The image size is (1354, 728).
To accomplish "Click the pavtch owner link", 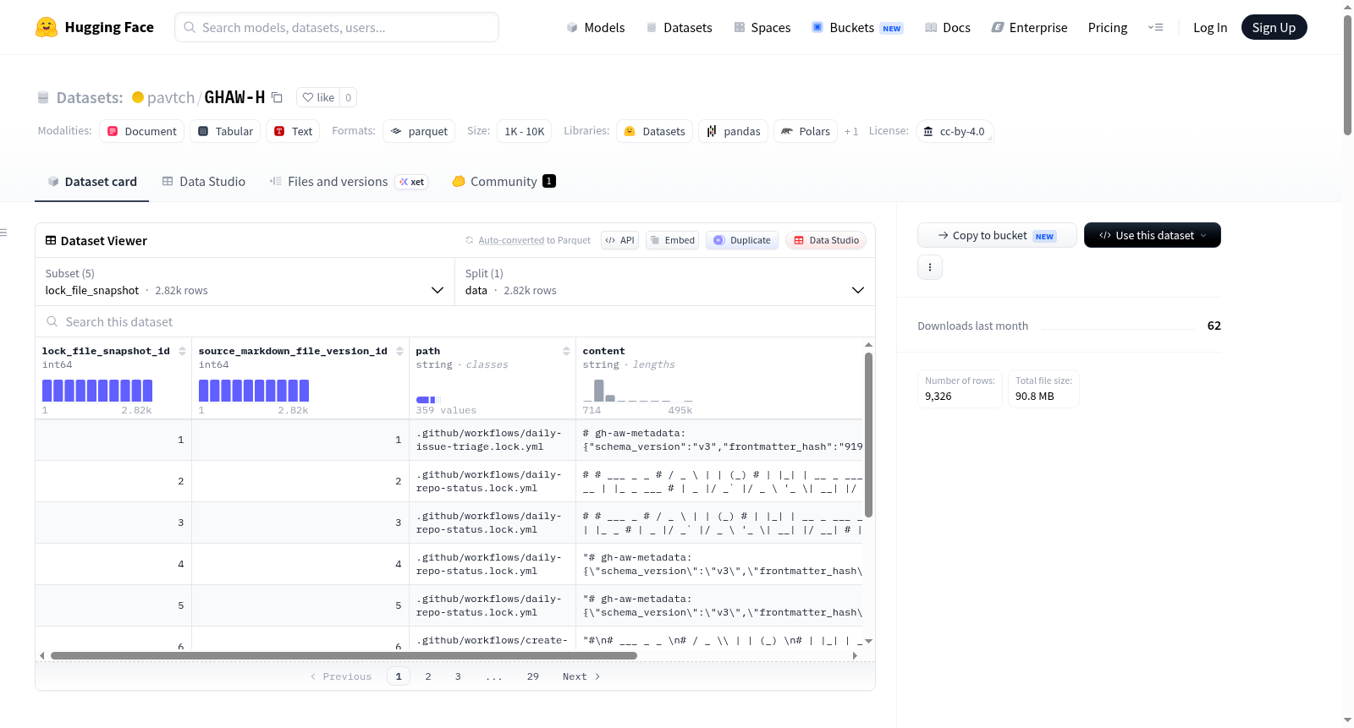I will point(171,97).
